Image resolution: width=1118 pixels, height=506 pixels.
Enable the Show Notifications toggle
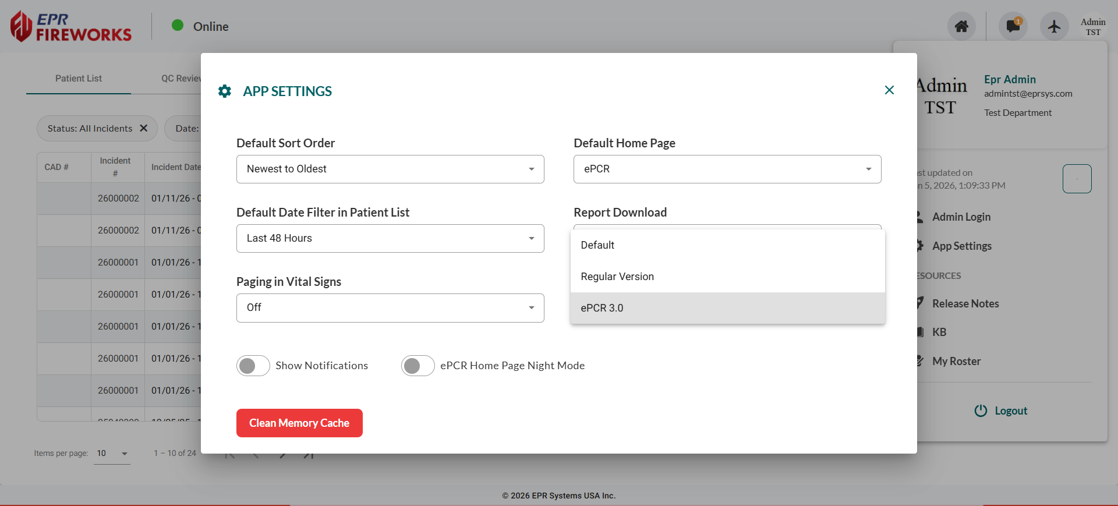coord(253,366)
